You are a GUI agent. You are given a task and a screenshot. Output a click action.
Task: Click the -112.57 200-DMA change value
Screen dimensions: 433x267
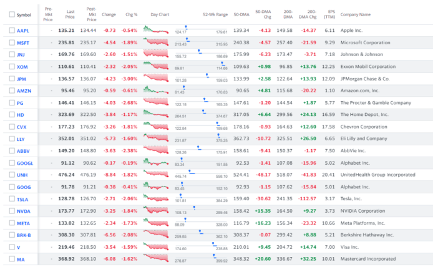click(x=307, y=199)
